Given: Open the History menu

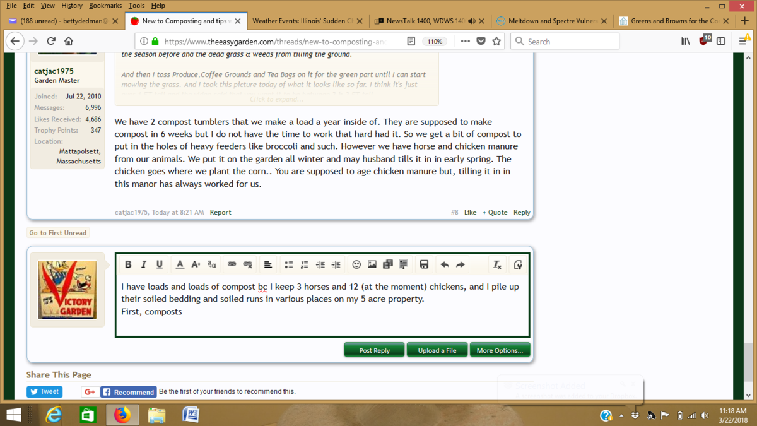Looking at the screenshot, I should 72,5.
